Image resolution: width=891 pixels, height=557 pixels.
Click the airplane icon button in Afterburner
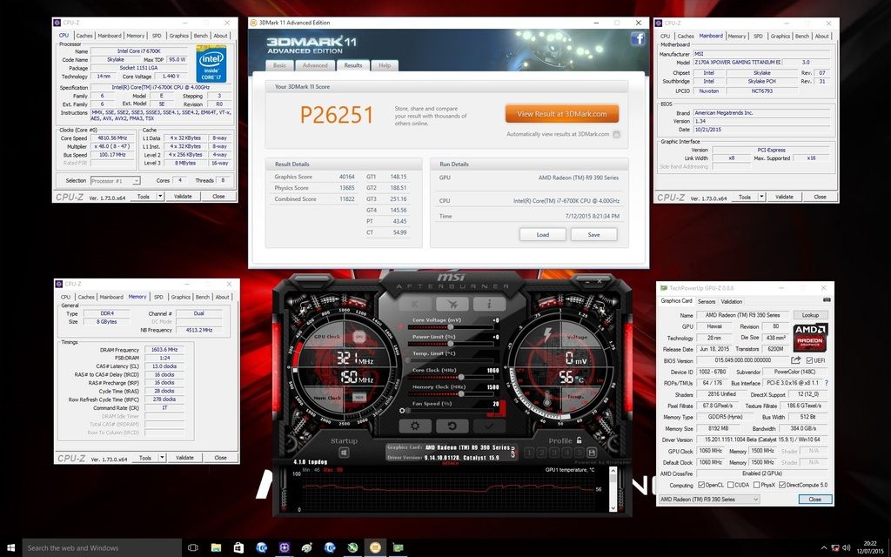coord(452,304)
